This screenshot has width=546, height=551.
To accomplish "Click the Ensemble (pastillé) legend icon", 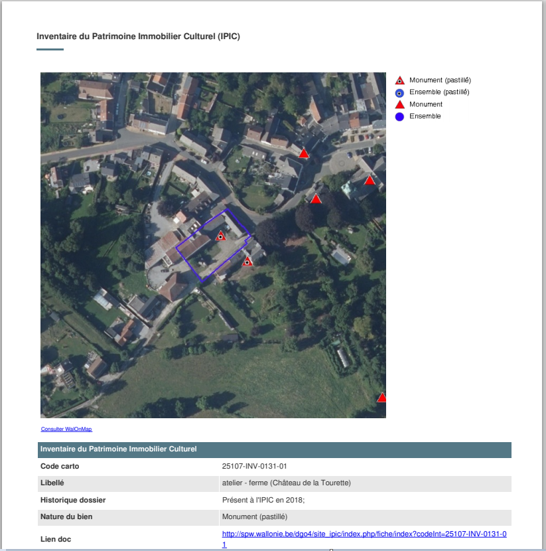I will (399, 93).
